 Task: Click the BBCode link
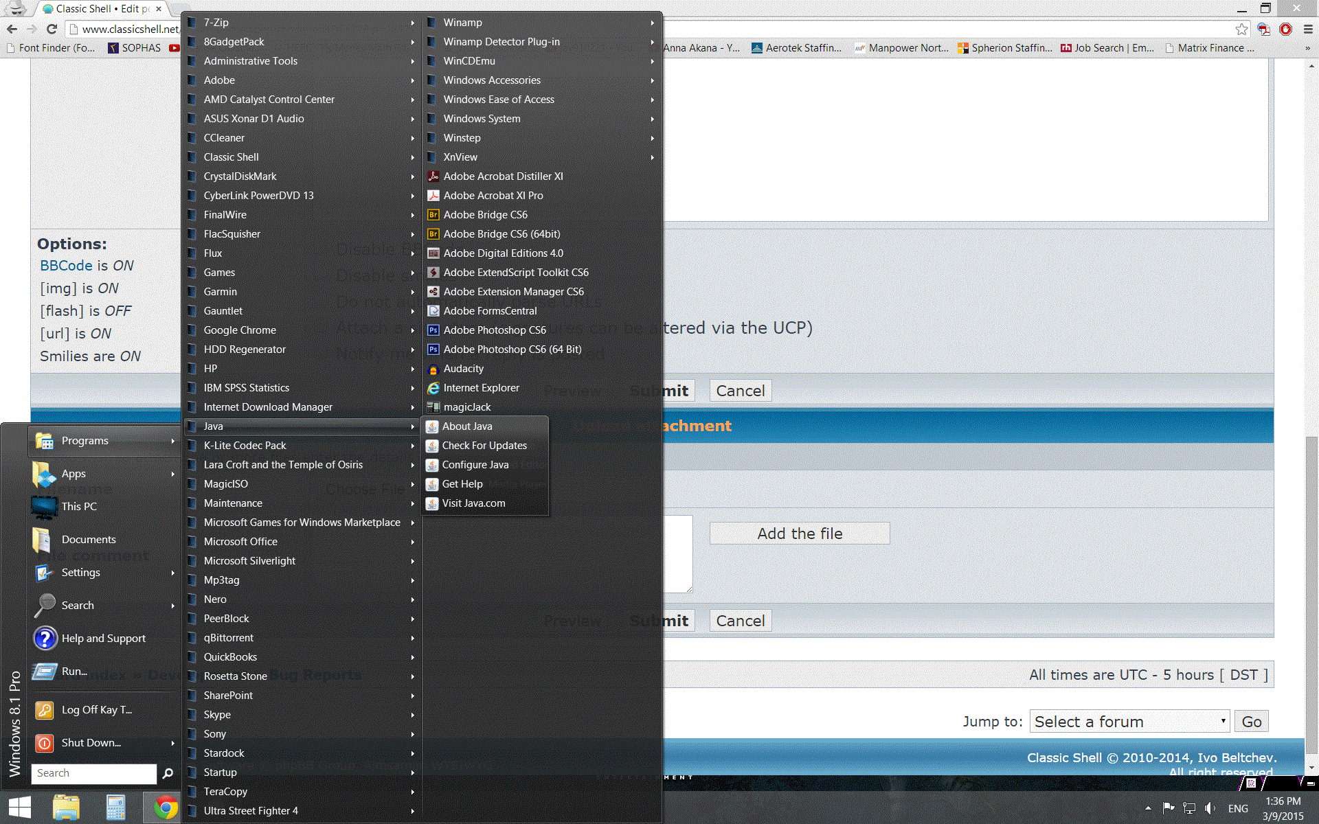[66, 266]
